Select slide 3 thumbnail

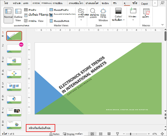pyautogui.click(x=14, y=61)
